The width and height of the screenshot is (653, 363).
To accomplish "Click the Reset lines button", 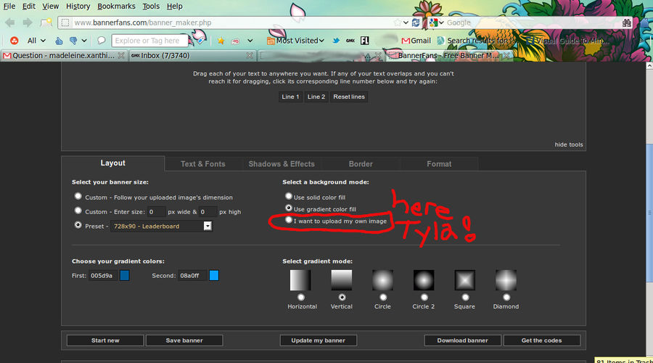I will [x=349, y=97].
